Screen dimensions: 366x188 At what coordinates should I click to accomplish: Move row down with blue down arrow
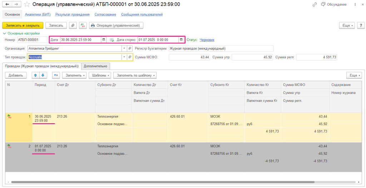pyautogui.click(x=43, y=75)
